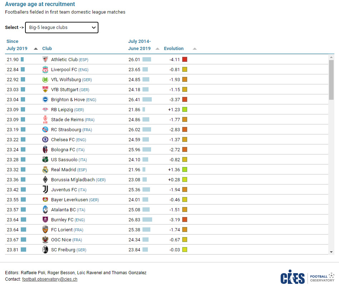Sort using the Evolution column arrow
The image size is (339, 286).
[x=194, y=49]
